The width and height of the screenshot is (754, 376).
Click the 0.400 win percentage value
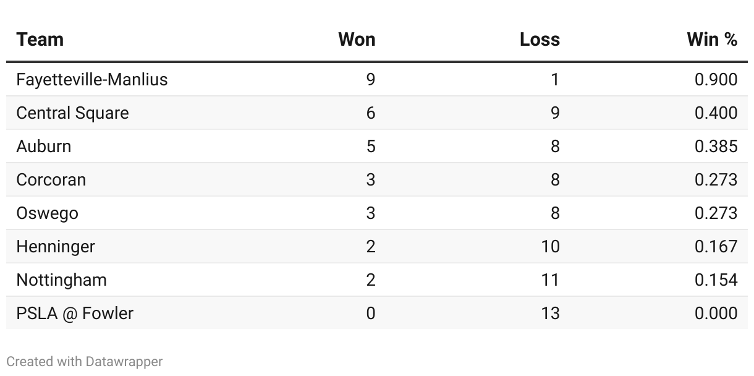pos(716,113)
